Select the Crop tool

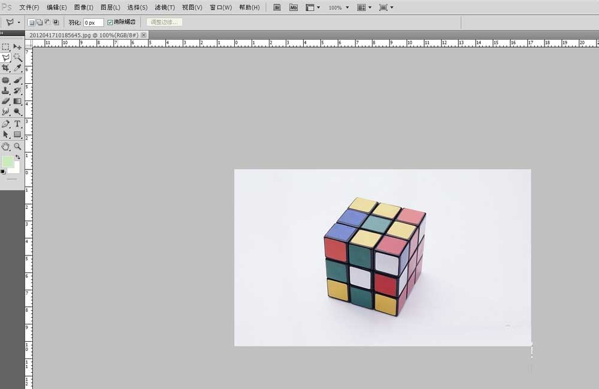[x=6, y=68]
